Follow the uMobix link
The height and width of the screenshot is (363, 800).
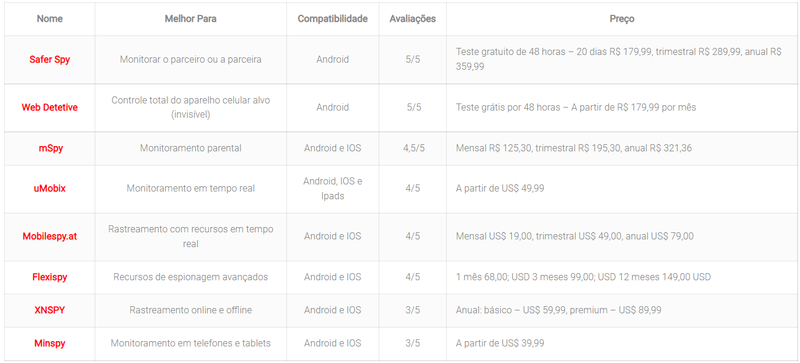50,189
